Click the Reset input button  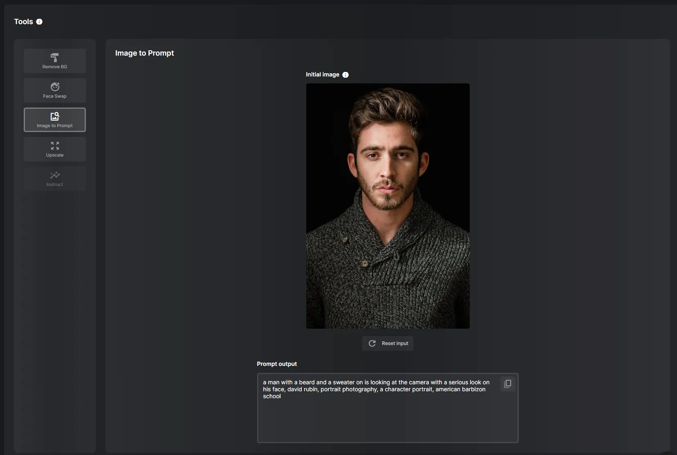point(388,343)
